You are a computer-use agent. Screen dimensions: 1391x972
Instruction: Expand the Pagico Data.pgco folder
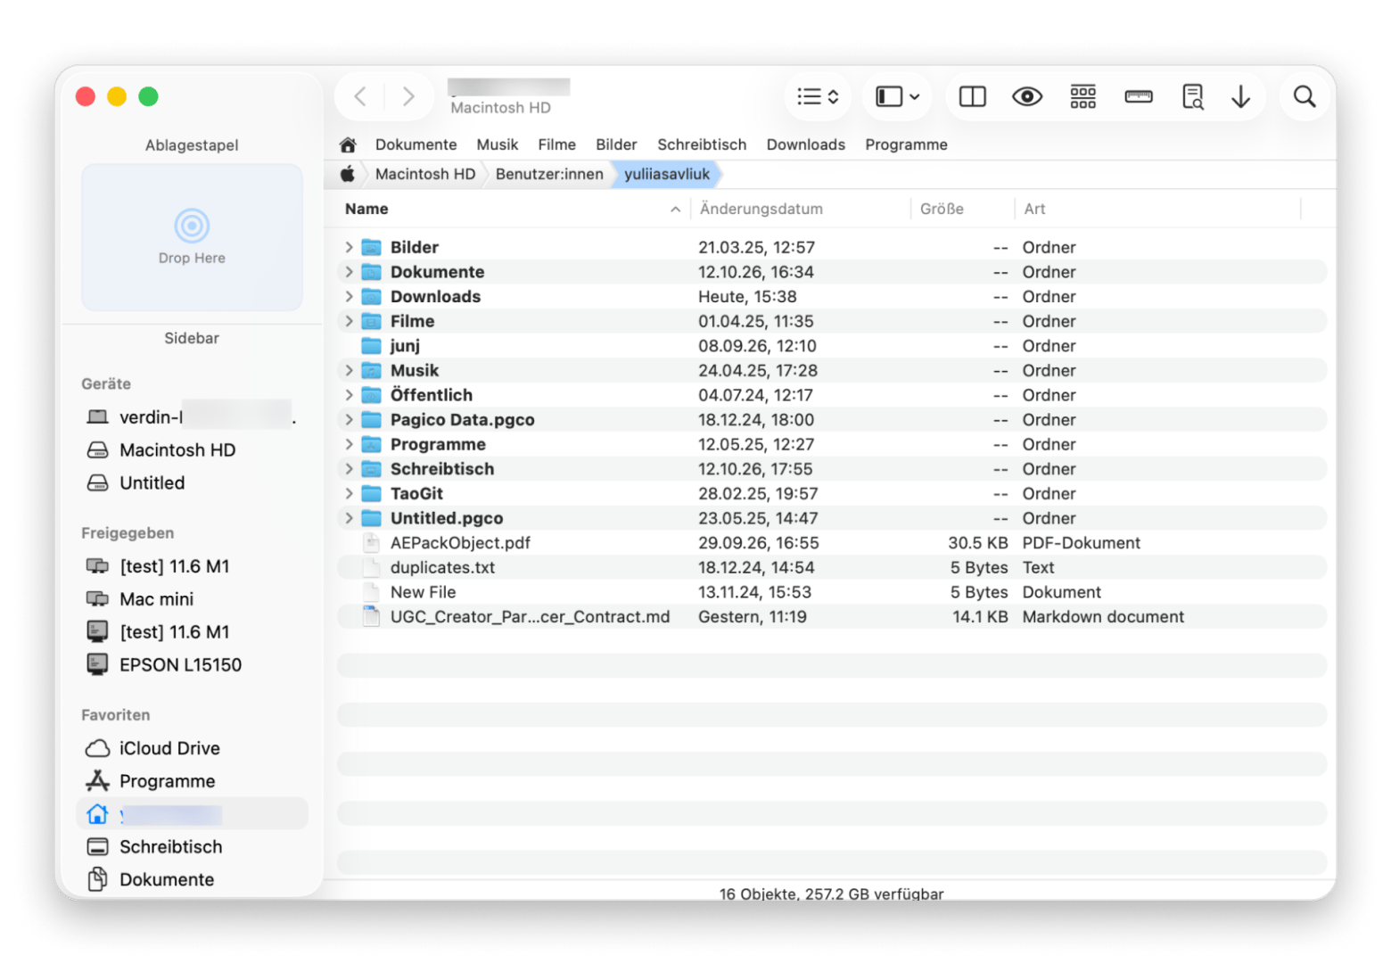(x=349, y=420)
